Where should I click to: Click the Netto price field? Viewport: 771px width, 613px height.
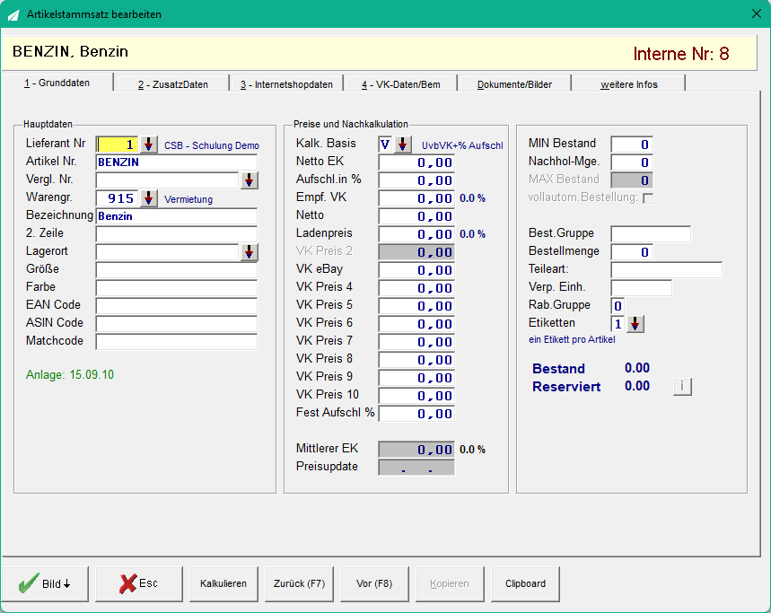[416, 216]
